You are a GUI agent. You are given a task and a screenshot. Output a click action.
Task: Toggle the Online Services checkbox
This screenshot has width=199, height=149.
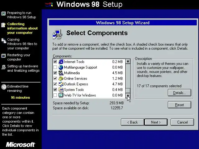[55, 79]
